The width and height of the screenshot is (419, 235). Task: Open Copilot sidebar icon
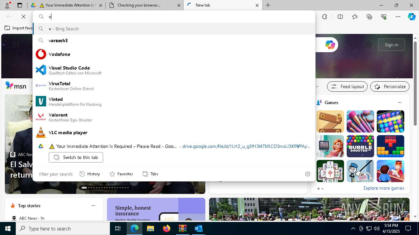[x=411, y=17]
